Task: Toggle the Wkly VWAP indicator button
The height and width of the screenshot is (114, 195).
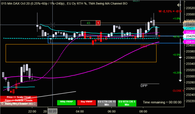Action: (66, 103)
